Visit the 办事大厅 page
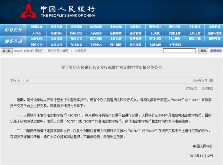Image resolution: width=223 pixels, height=165 pixels. [x=56, y=45]
